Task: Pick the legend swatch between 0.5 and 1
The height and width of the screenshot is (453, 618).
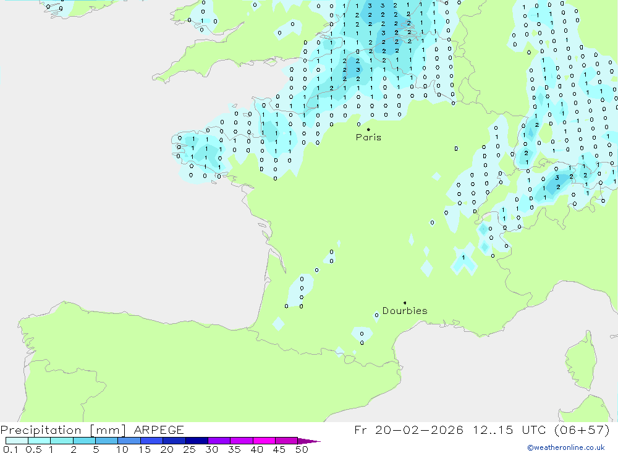Action: pyautogui.click(x=40, y=441)
